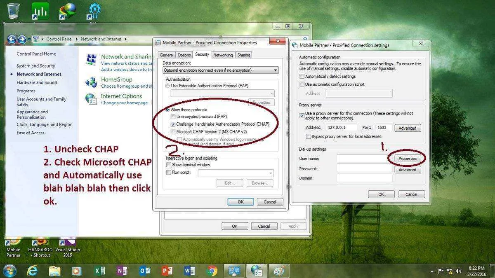Viewport: 495px width, 278px height.
Task: Launch OneNote from the taskbar
Action: (x=122, y=271)
